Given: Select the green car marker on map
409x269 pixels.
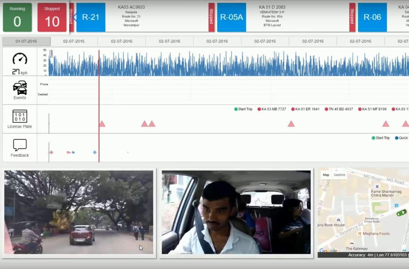Looking at the screenshot, I should pos(401,213).
